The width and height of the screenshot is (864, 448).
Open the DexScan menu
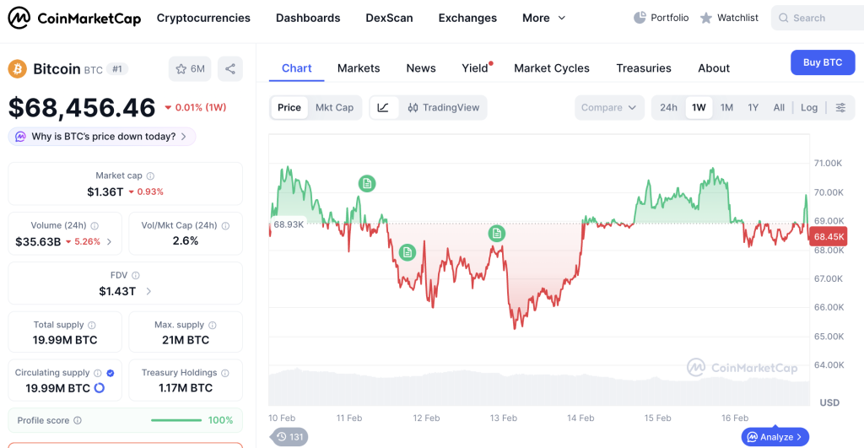[x=389, y=19]
